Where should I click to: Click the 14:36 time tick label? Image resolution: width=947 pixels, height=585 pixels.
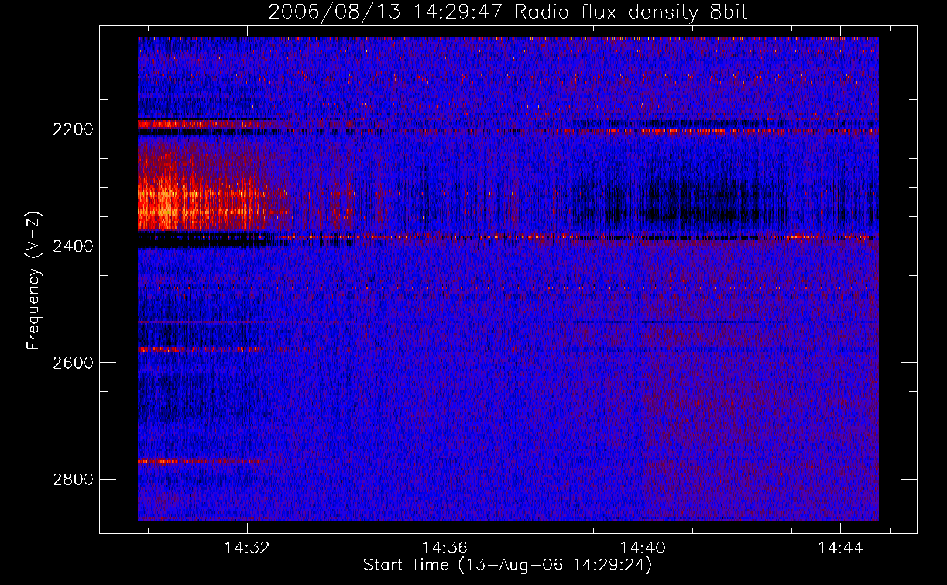pos(445,548)
